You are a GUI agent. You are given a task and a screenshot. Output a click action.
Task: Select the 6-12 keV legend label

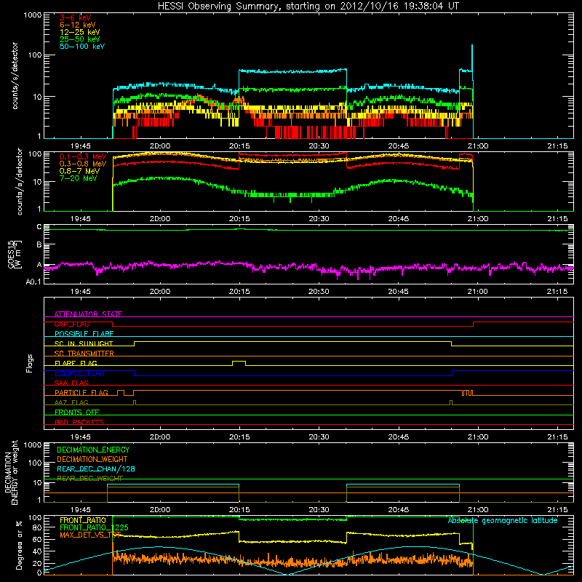78,25
